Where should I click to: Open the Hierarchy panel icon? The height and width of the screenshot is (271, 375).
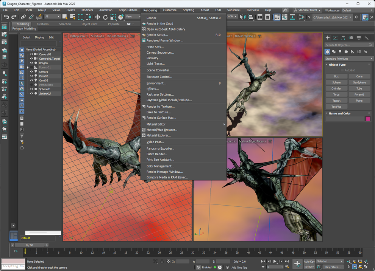(343, 38)
